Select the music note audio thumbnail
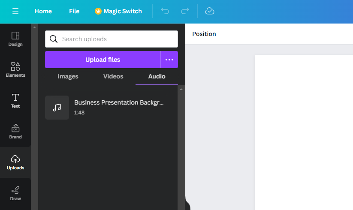The width and height of the screenshot is (353, 210). (57, 108)
